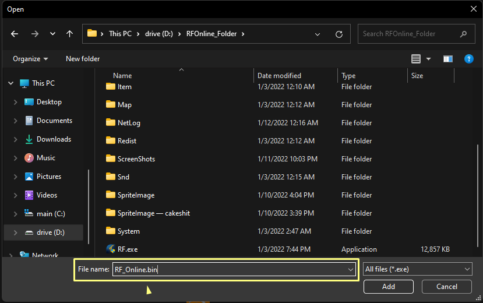The height and width of the screenshot is (303, 483).
Task: Click the change view layout icon
Action: click(x=415, y=59)
